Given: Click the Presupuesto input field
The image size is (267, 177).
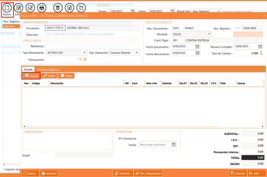Looking at the screenshot, I should click(x=62, y=59).
